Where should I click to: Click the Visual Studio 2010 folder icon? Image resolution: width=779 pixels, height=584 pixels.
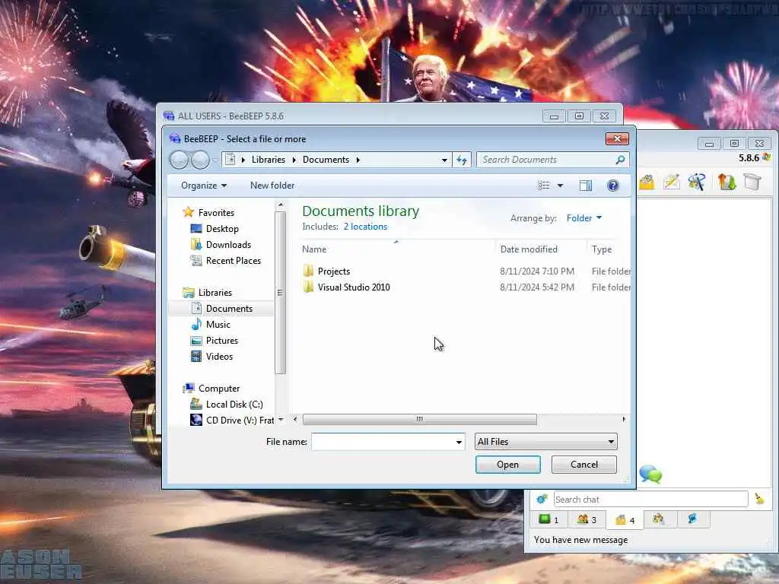309,287
